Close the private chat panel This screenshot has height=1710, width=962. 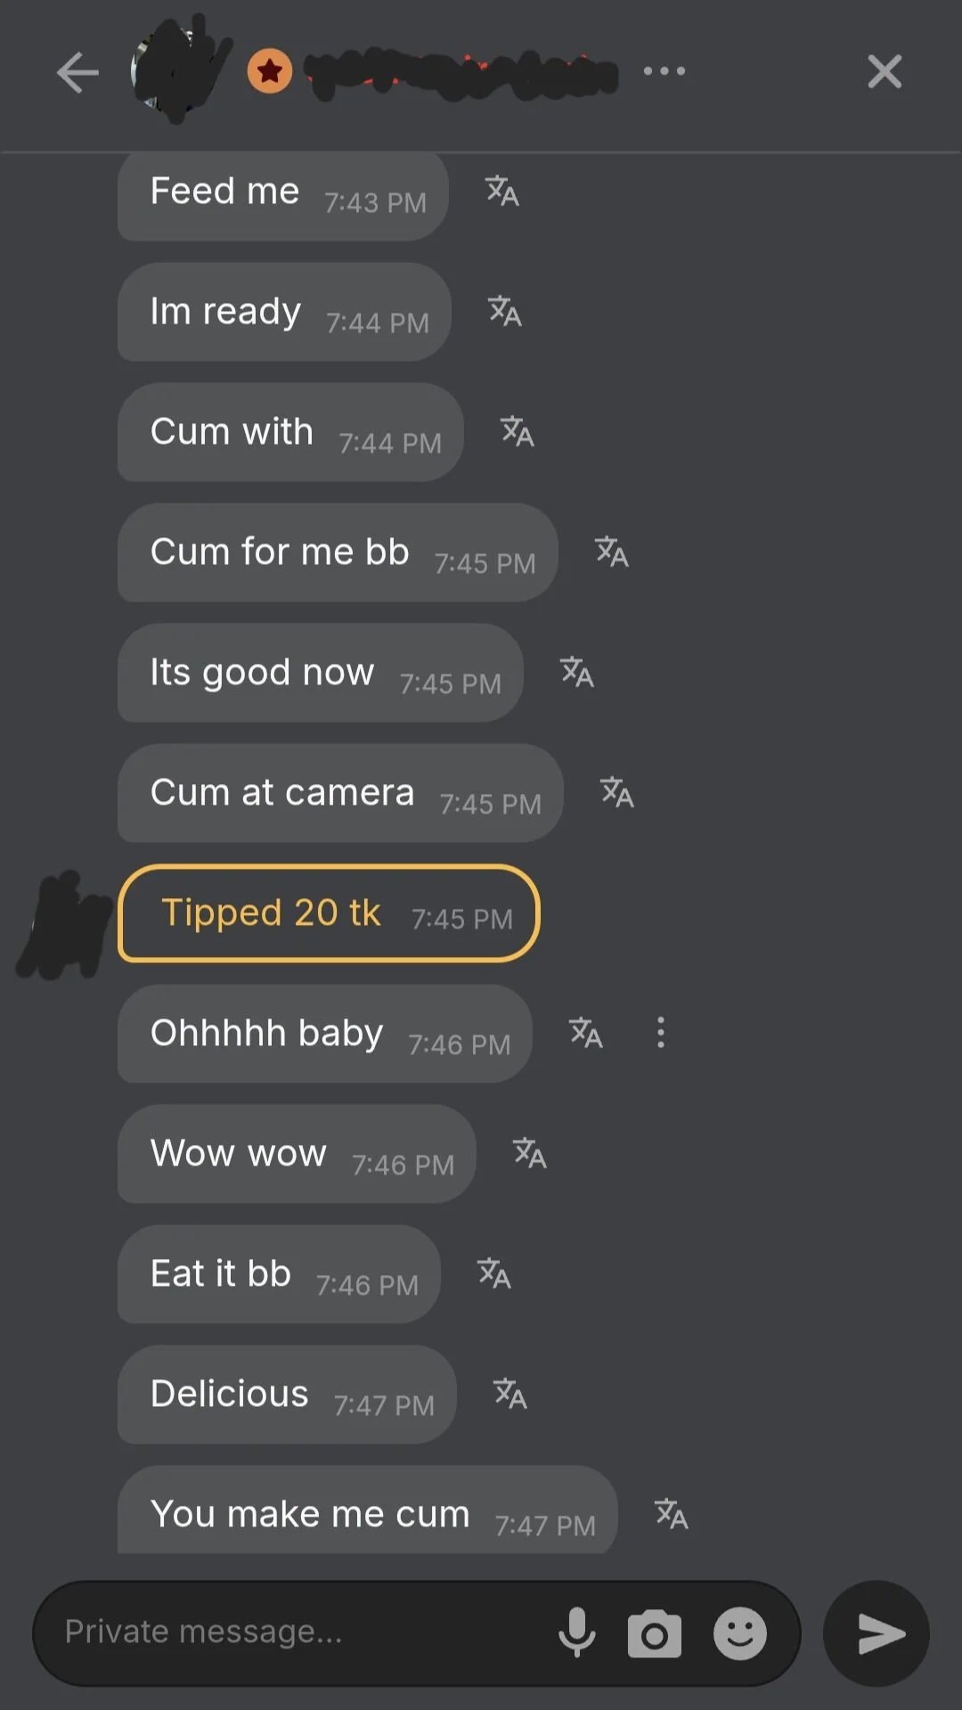[884, 72]
